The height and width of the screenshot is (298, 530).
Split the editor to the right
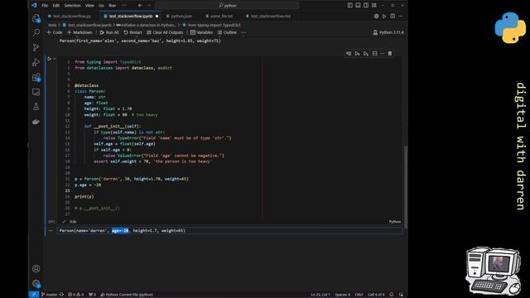393,17
